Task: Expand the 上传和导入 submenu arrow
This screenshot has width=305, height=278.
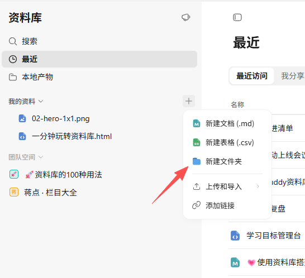Action: pyautogui.click(x=258, y=186)
